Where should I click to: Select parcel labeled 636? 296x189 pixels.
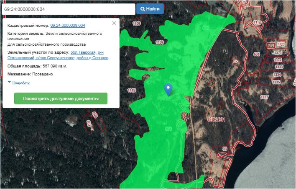(257, 54)
